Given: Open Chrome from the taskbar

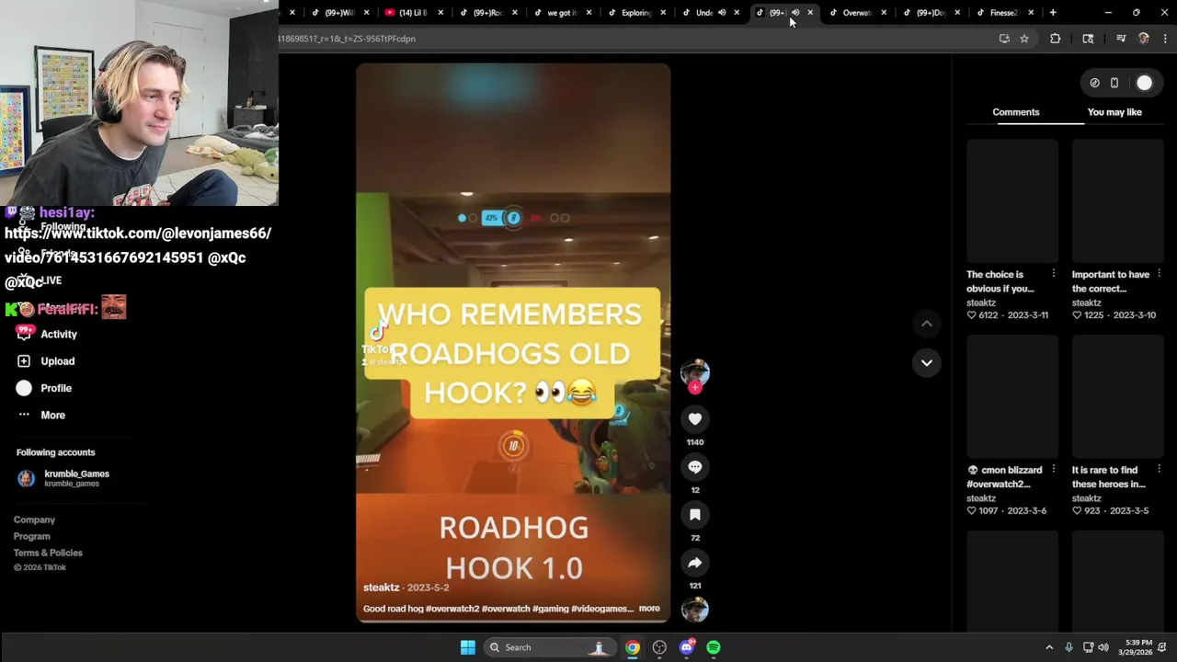Looking at the screenshot, I should [633, 647].
